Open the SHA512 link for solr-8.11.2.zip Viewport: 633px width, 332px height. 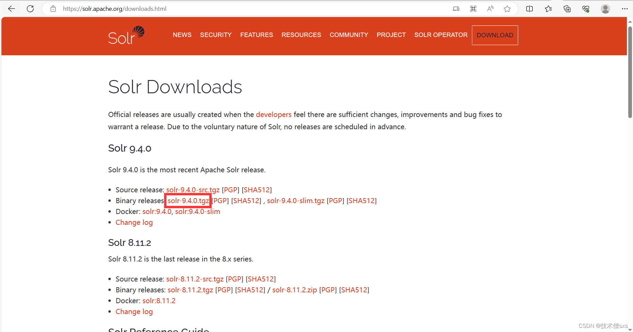(354, 290)
